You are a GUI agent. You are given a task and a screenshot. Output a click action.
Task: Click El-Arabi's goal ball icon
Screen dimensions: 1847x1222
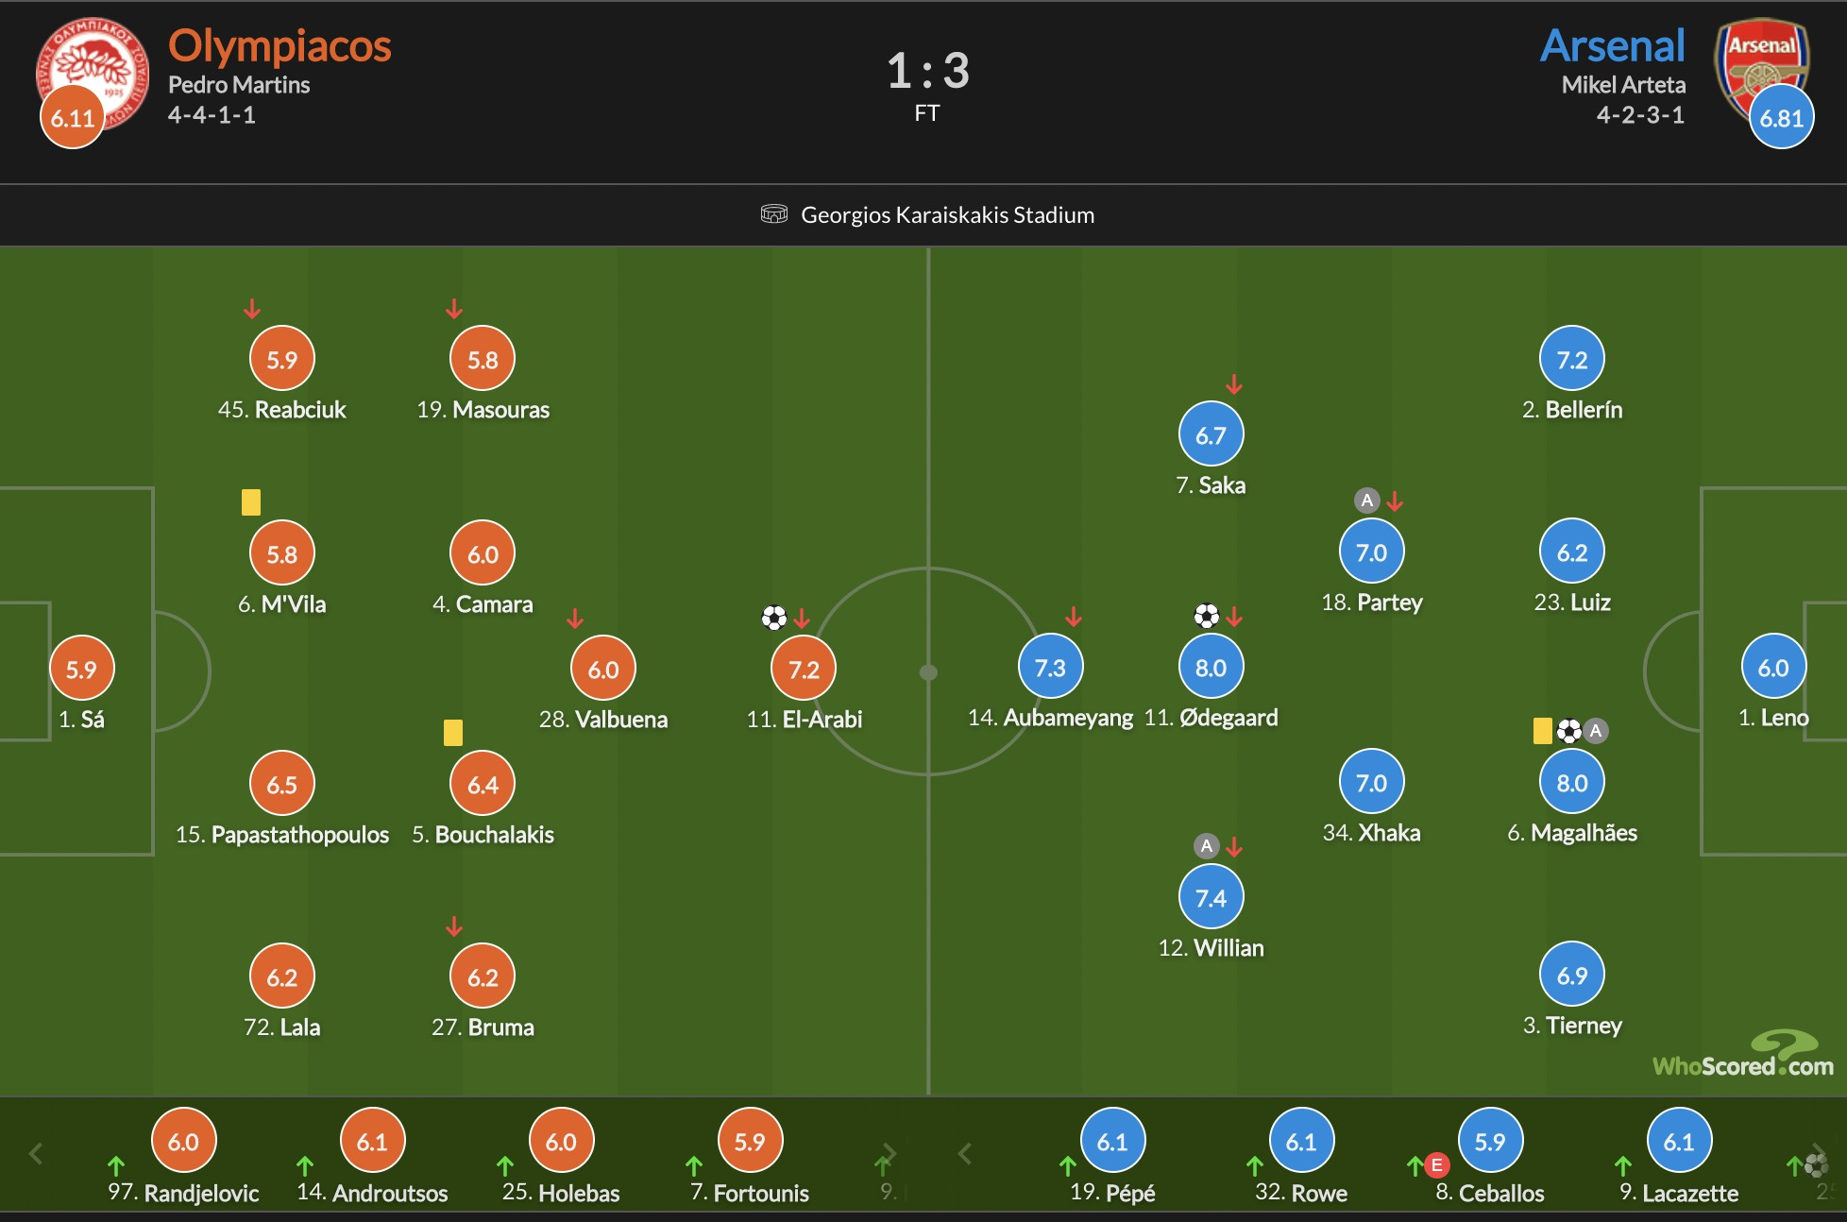(x=774, y=618)
